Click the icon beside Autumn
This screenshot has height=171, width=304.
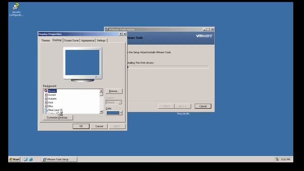click(46, 99)
